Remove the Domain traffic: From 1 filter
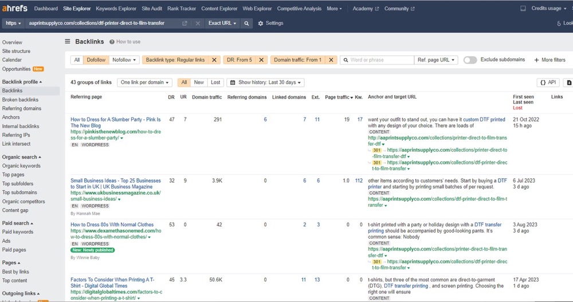 click(331, 60)
